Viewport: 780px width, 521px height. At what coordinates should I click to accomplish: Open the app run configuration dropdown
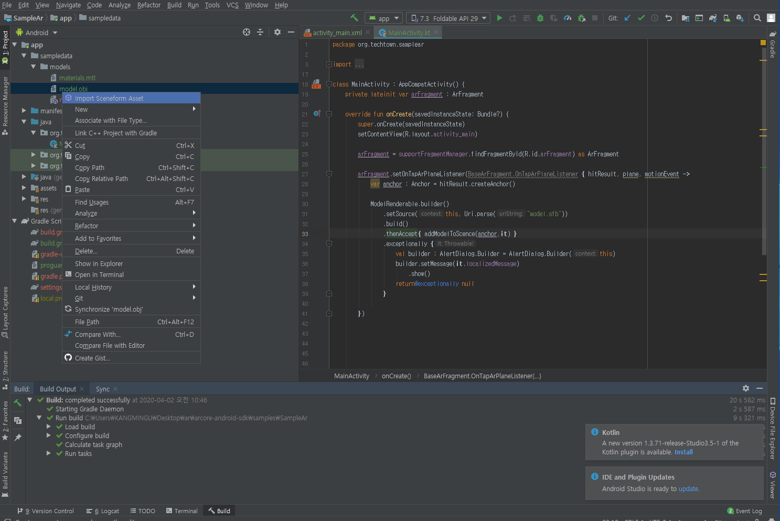click(384, 18)
